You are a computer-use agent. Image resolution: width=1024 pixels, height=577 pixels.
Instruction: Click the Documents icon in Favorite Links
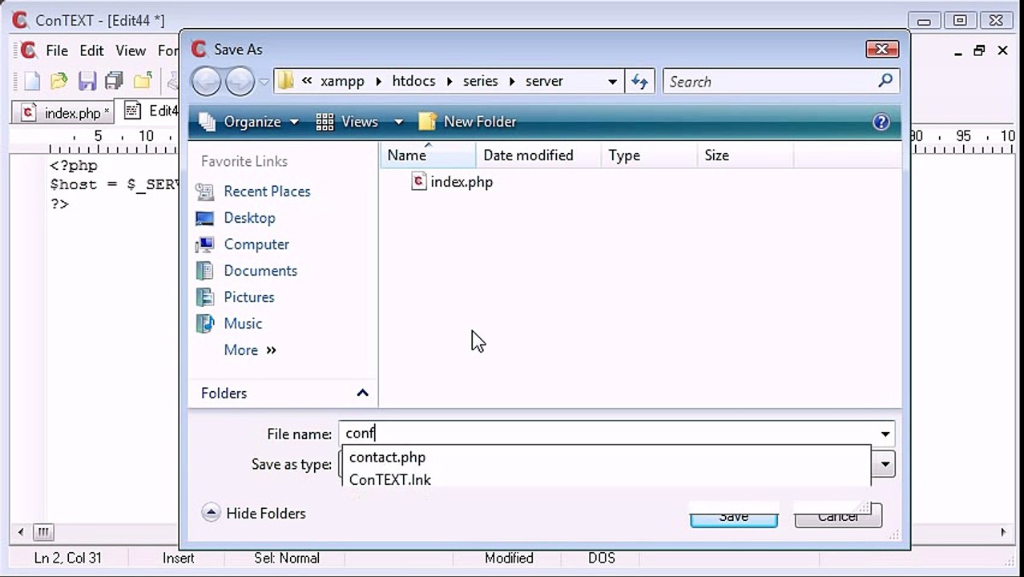tap(205, 271)
